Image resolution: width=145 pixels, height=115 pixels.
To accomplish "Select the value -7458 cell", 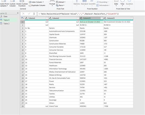I will click(x=118, y=106).
